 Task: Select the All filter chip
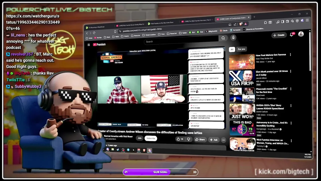point(232,50)
